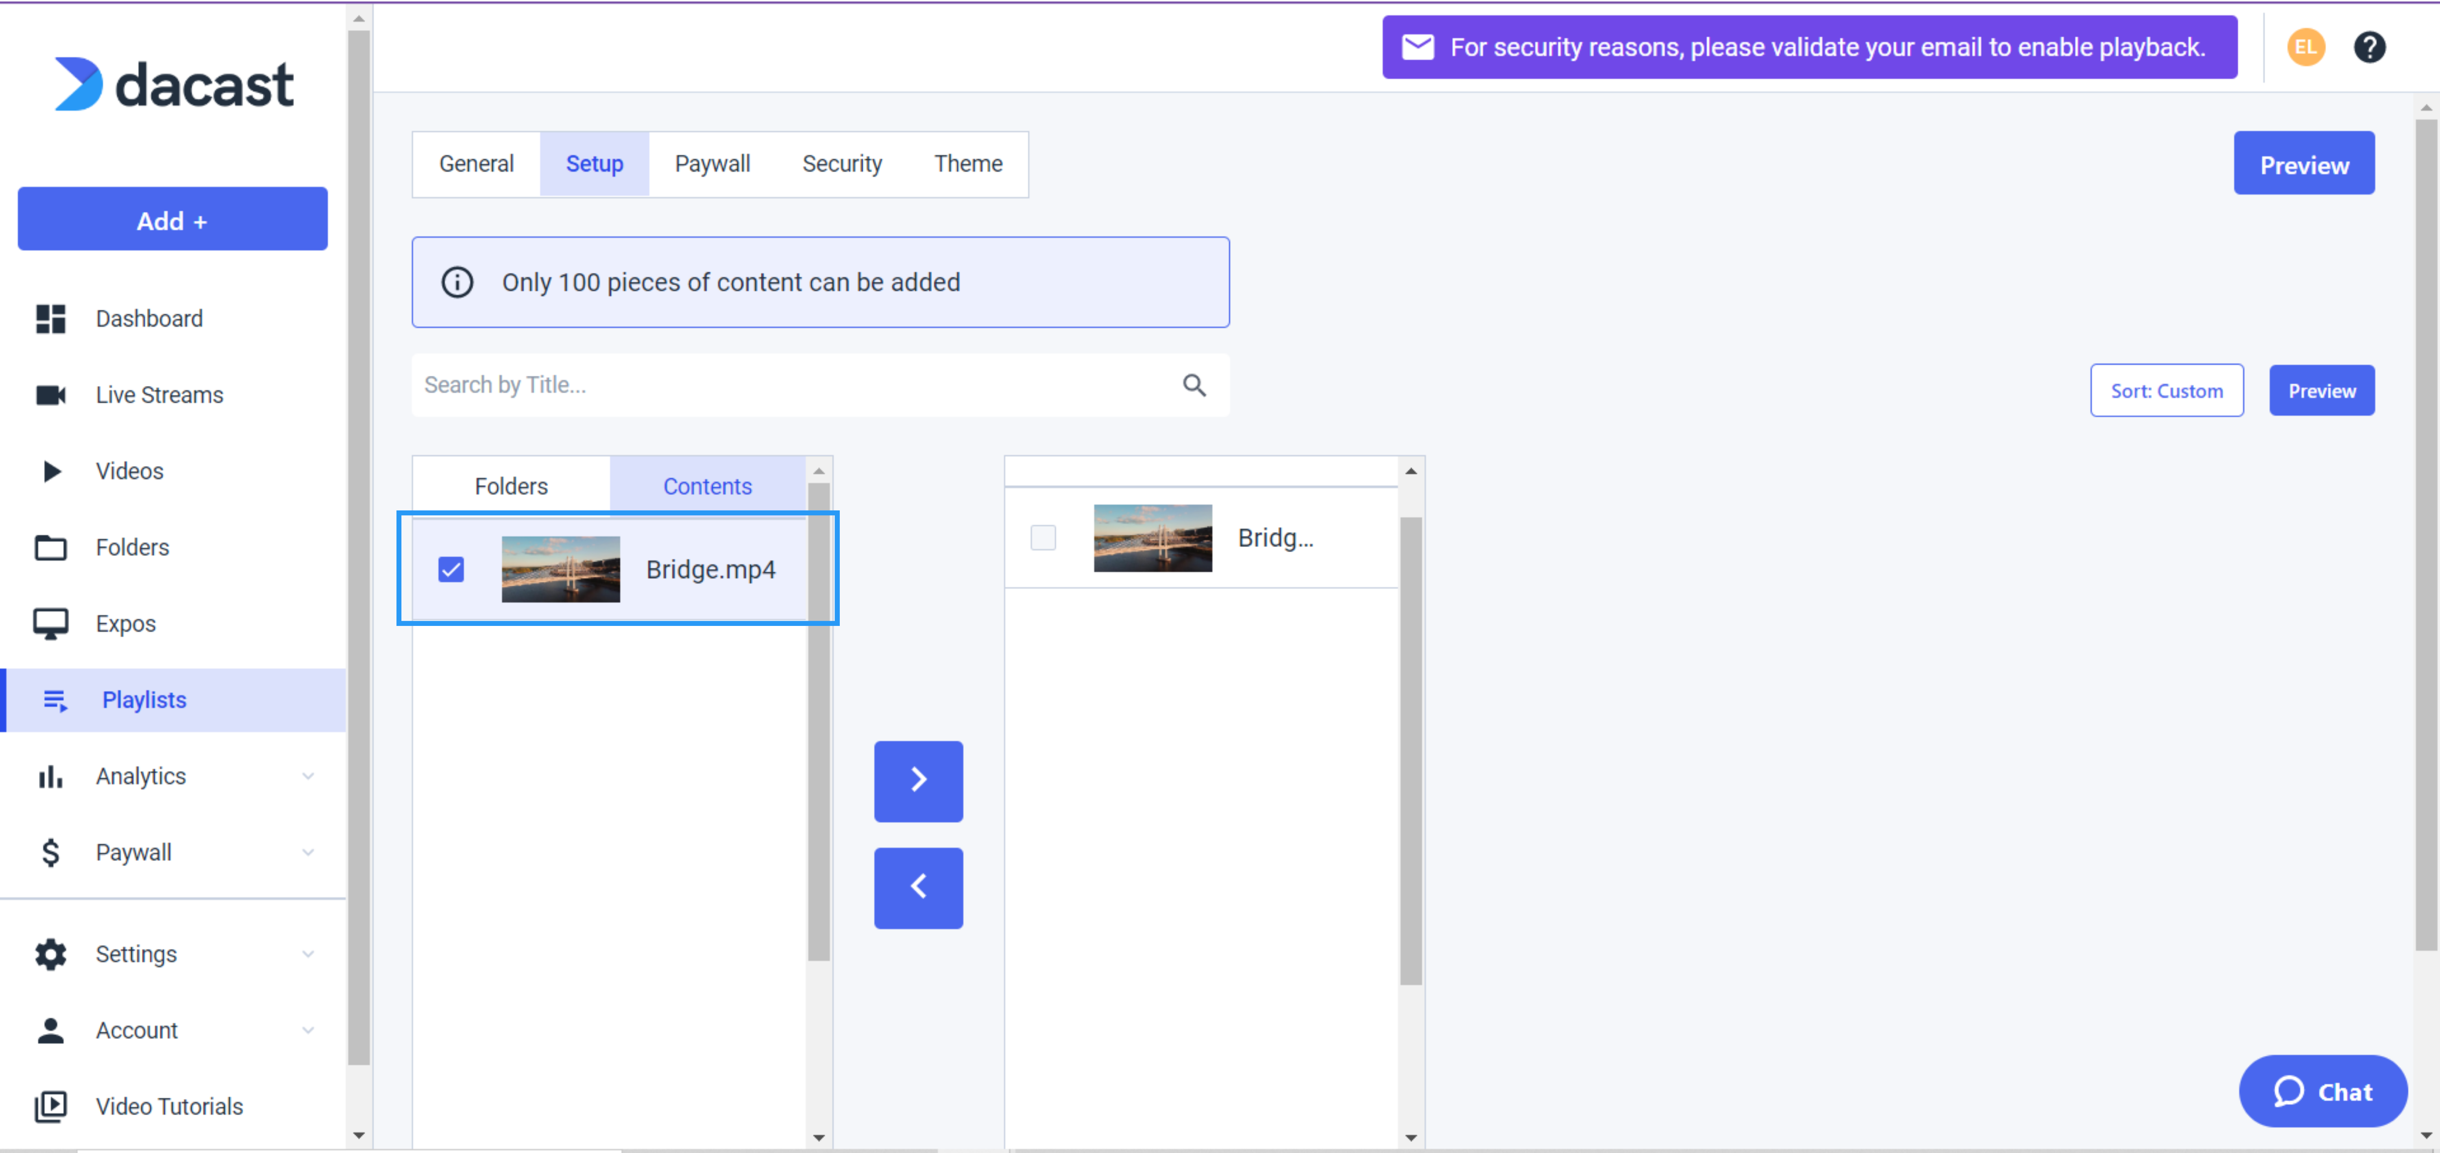
Task: Expand the Analytics submenu chevron
Action: pos(308,777)
